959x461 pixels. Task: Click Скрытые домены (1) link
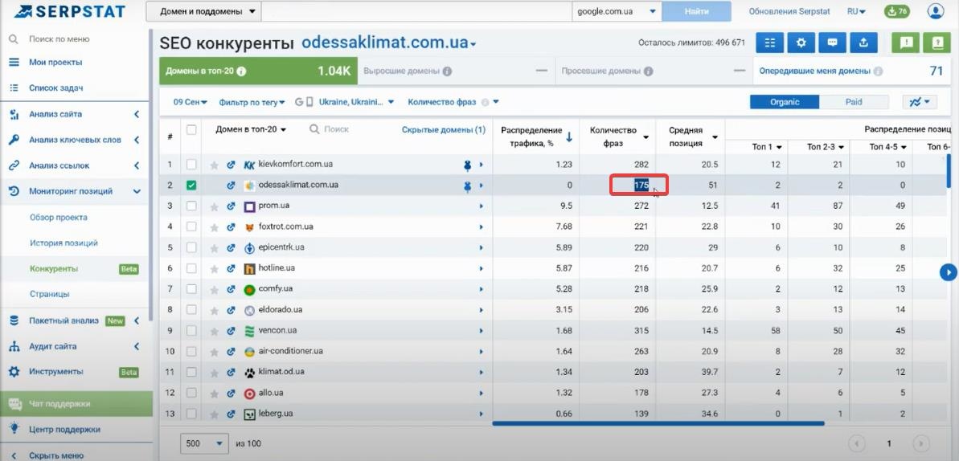(x=444, y=129)
